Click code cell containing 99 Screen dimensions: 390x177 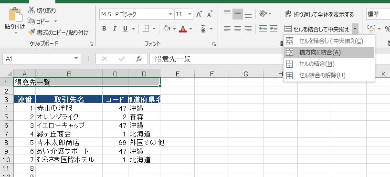116,143
